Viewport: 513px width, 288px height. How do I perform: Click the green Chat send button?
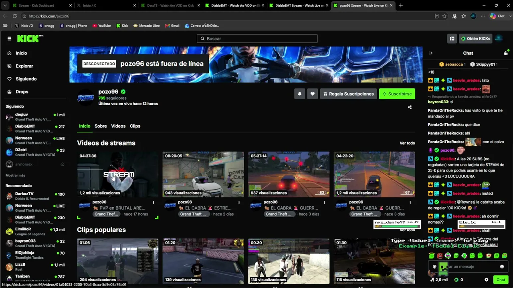(x=501, y=280)
